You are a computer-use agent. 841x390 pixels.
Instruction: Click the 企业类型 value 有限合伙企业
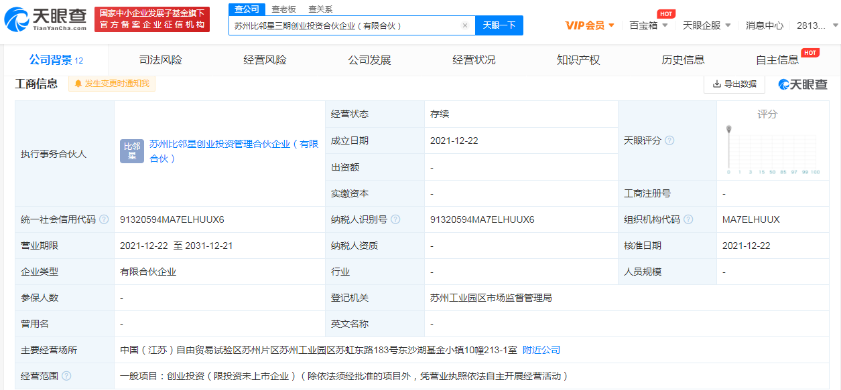click(148, 272)
